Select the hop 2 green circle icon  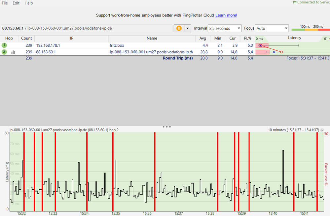tap(4, 52)
